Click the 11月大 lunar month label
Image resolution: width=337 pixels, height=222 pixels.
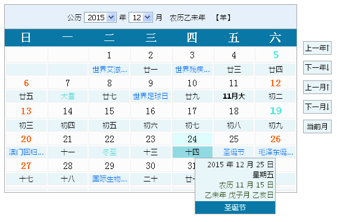(234, 96)
